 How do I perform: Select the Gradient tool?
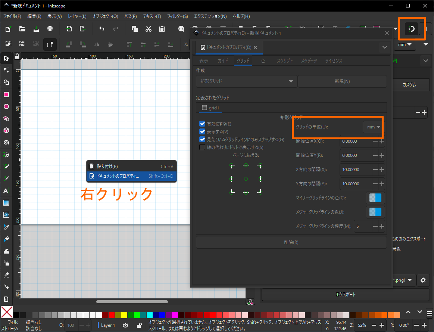[6, 203]
